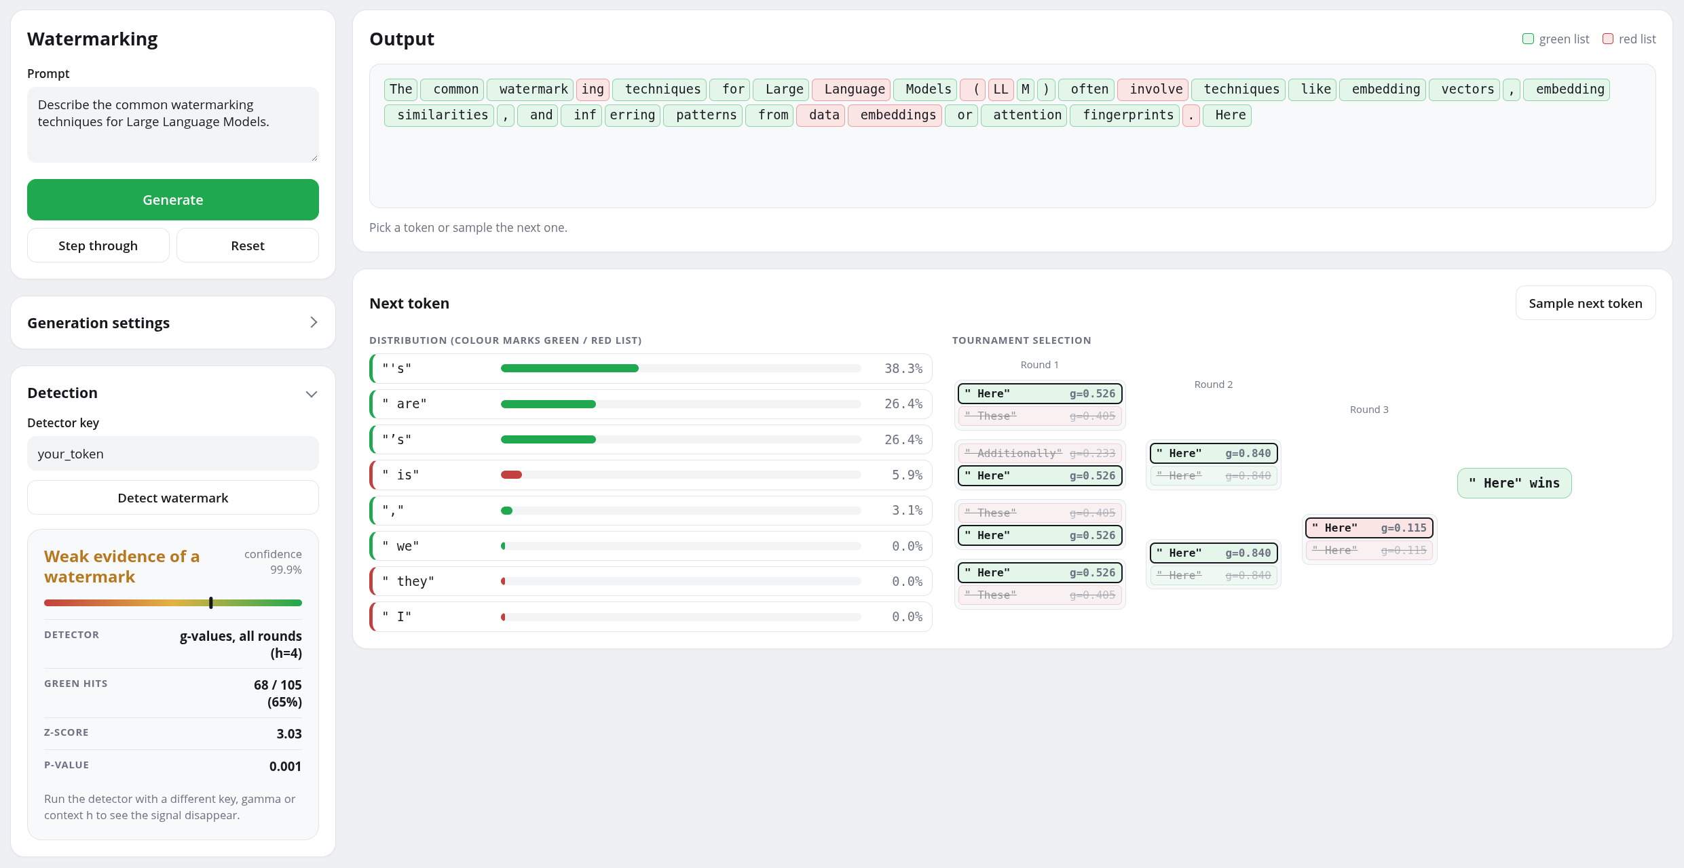Click Detect watermark button
1684x868 pixels.
[173, 498]
